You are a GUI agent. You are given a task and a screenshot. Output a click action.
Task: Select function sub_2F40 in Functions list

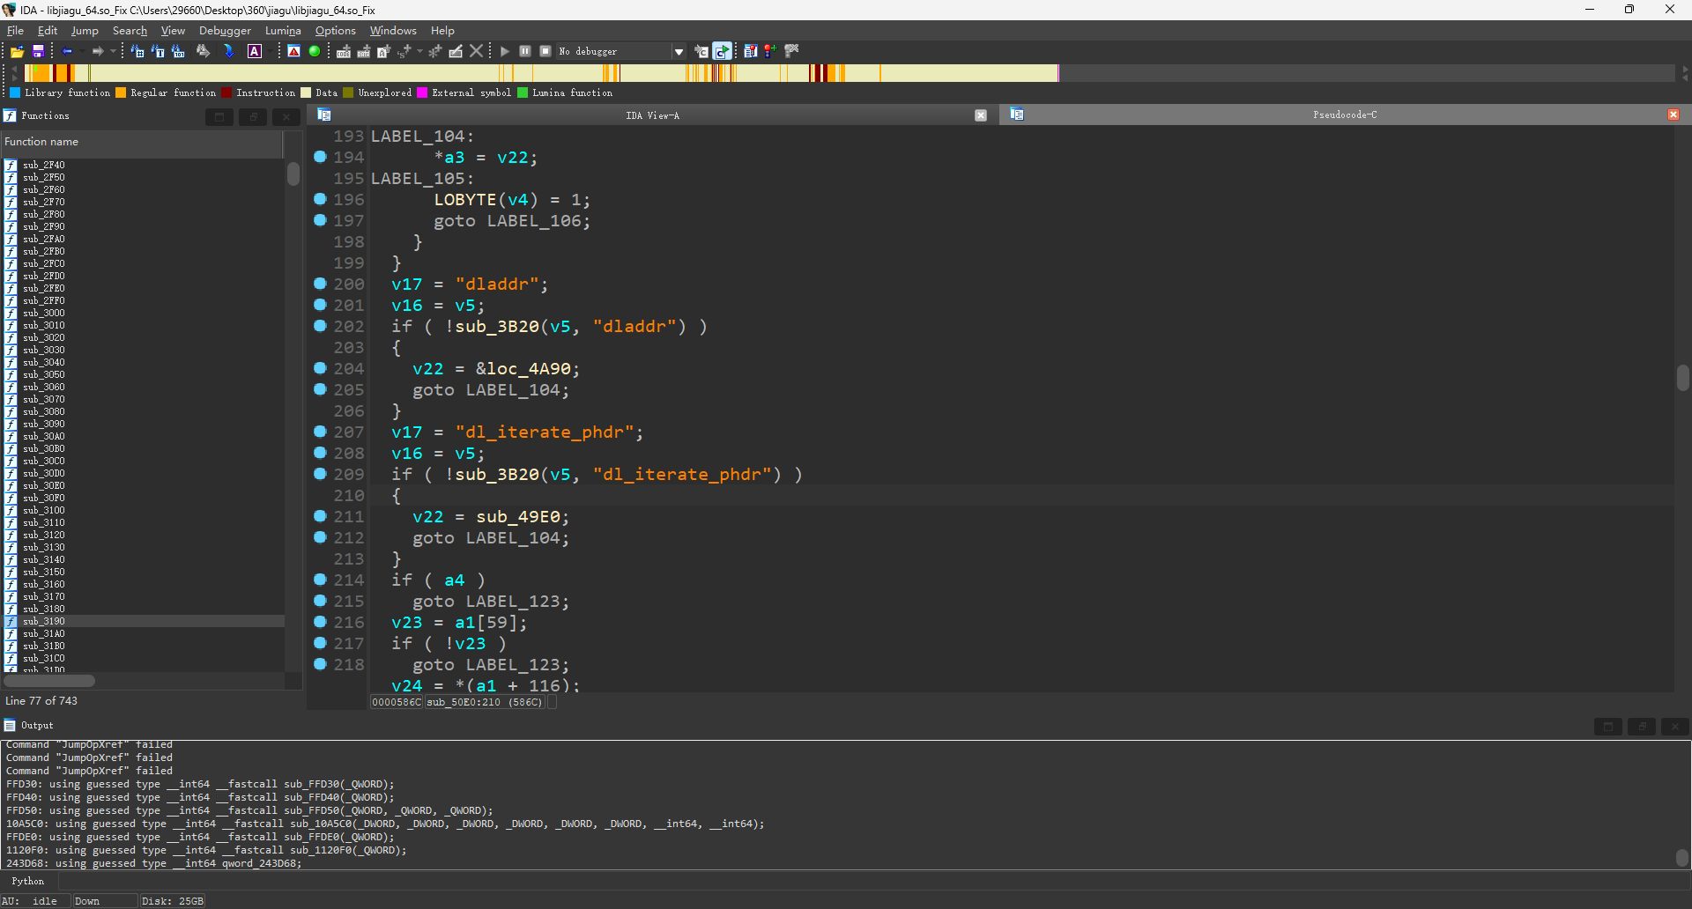pos(44,165)
